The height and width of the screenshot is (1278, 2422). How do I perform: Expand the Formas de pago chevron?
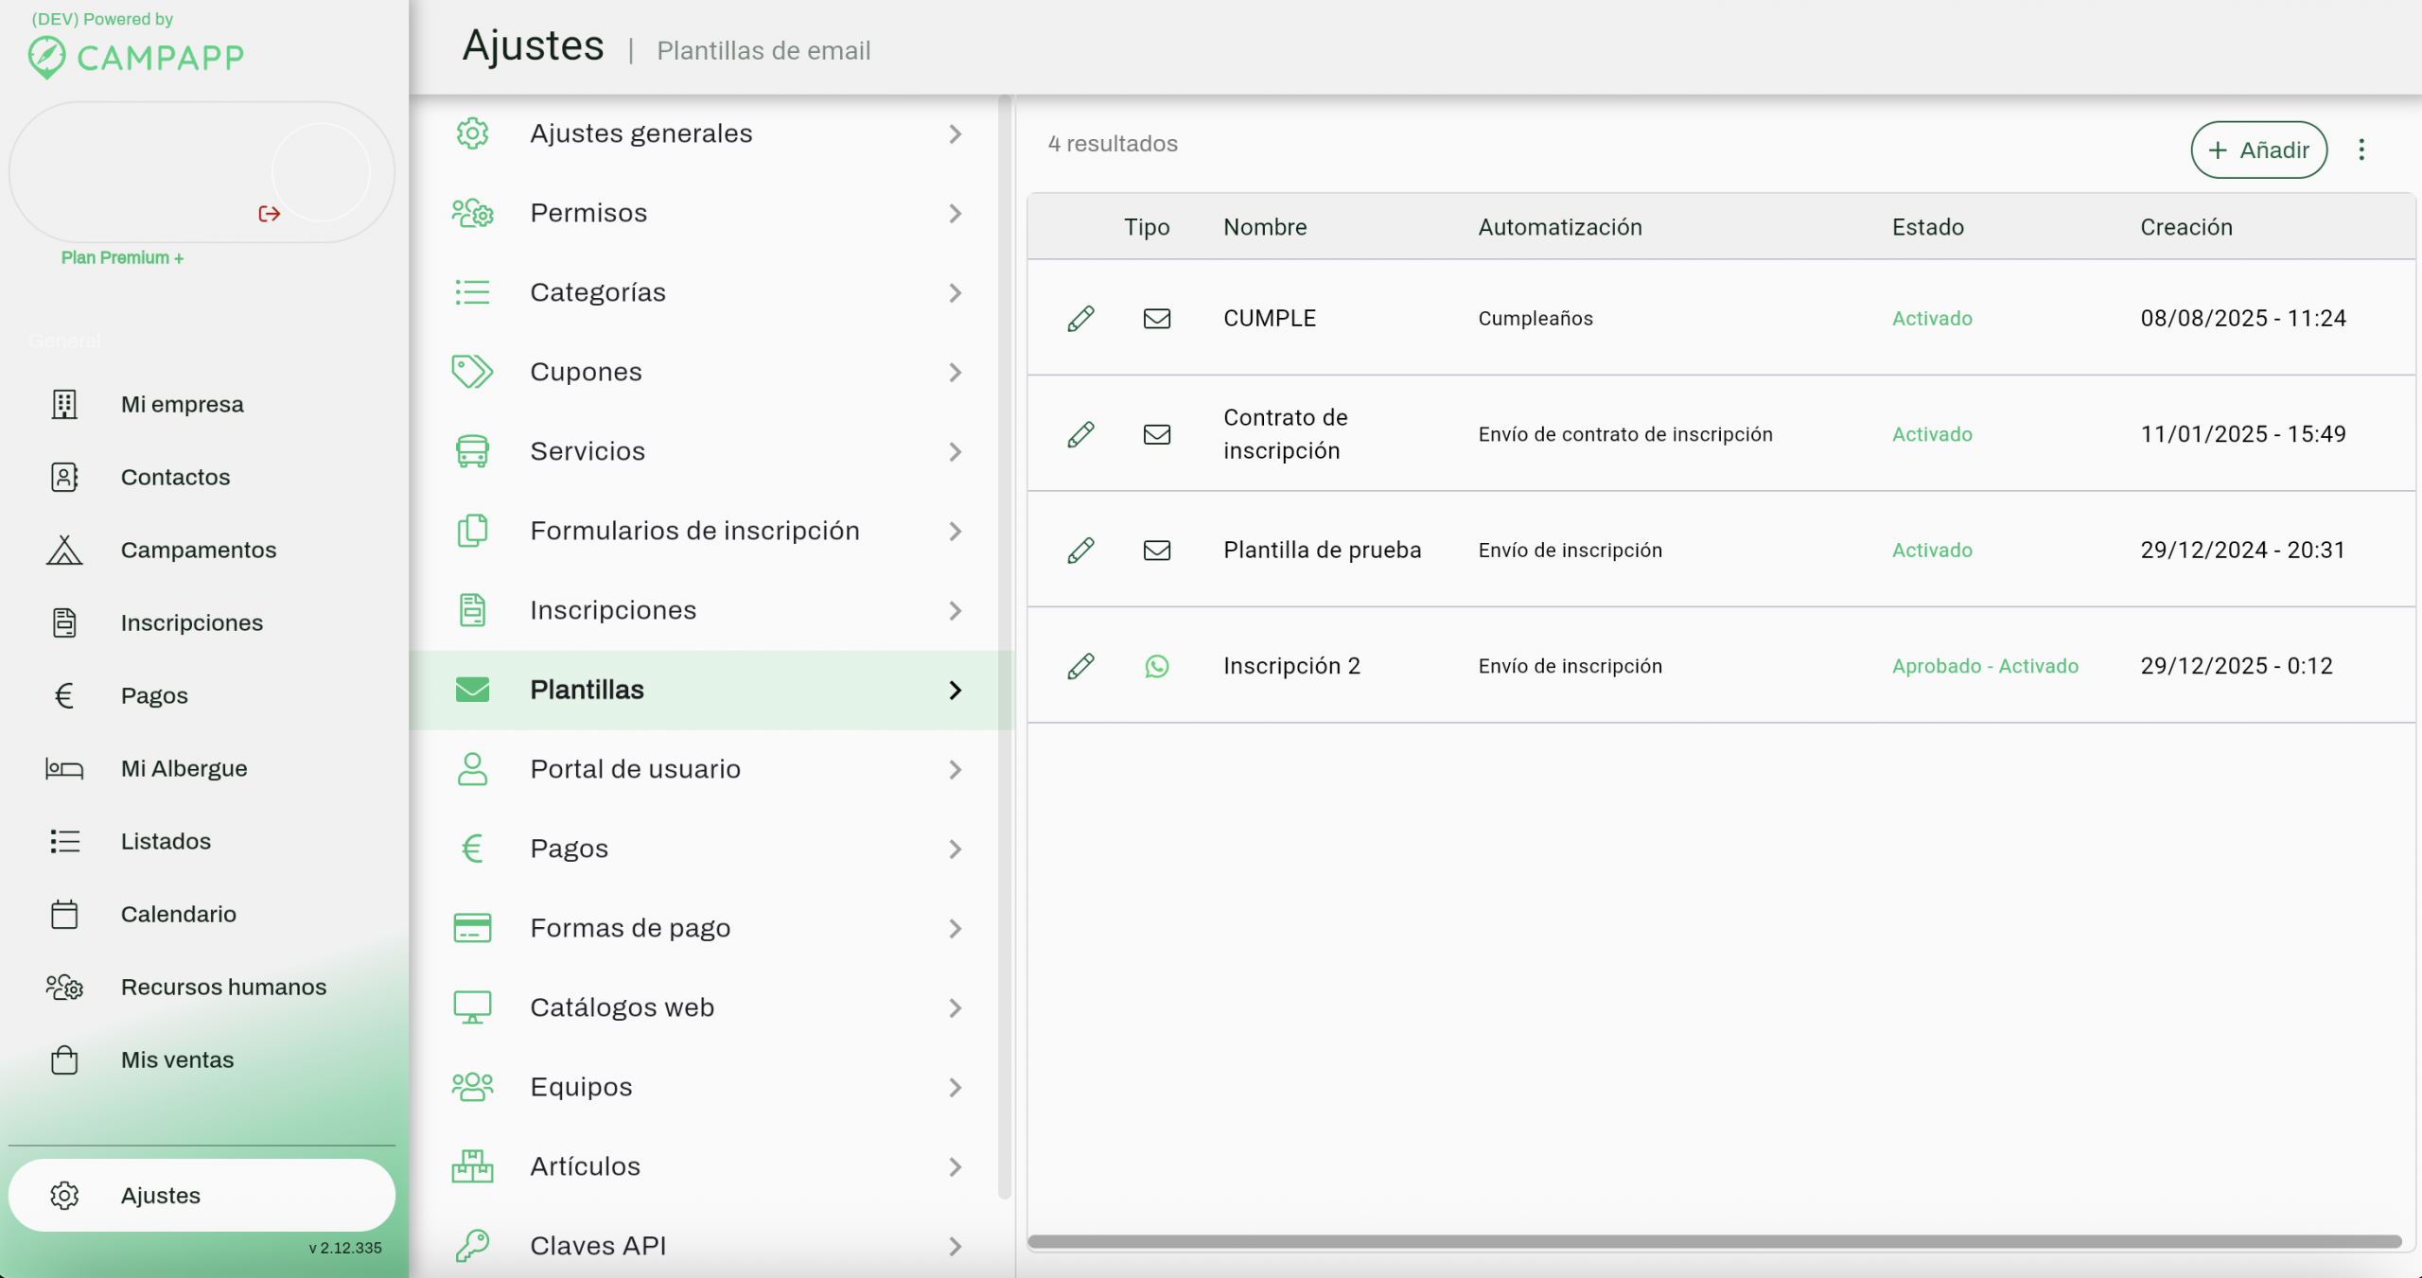tap(955, 929)
